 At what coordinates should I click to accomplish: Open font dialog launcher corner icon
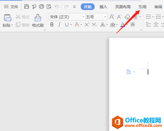pyautogui.click(x=141, y=30)
